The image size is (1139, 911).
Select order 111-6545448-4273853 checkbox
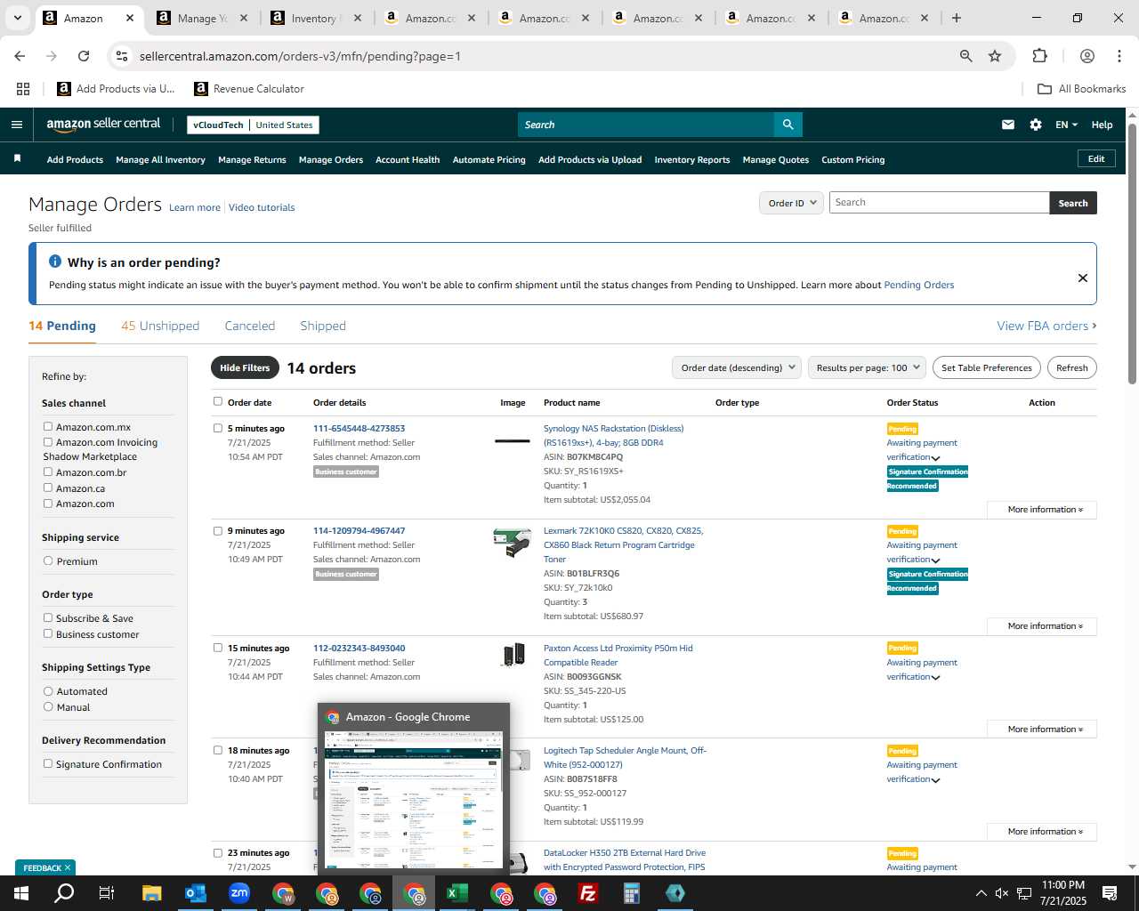click(x=218, y=428)
